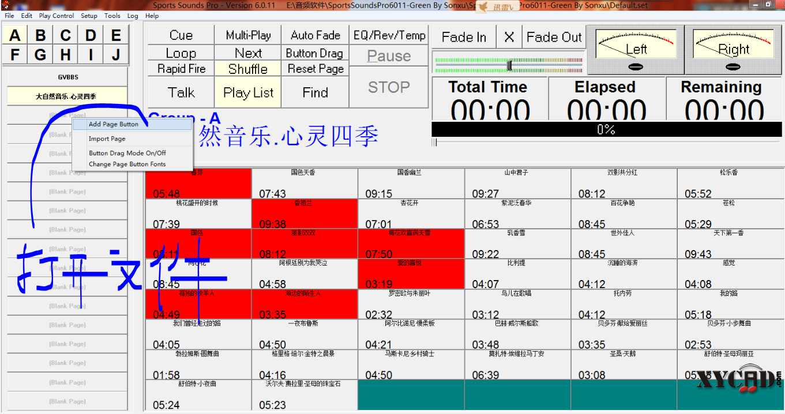785x414 pixels.
Task: Switch to sound group C
Action: [x=66, y=36]
